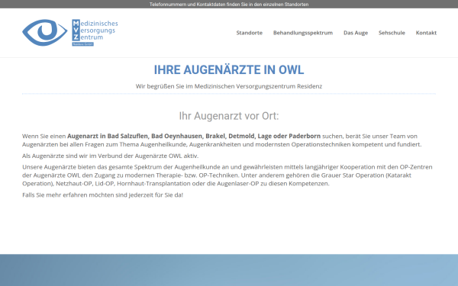
Task: Click the subtitle Wir begrüßen Sie im Medizinischen Versorgungszentrum
Action: click(x=229, y=86)
